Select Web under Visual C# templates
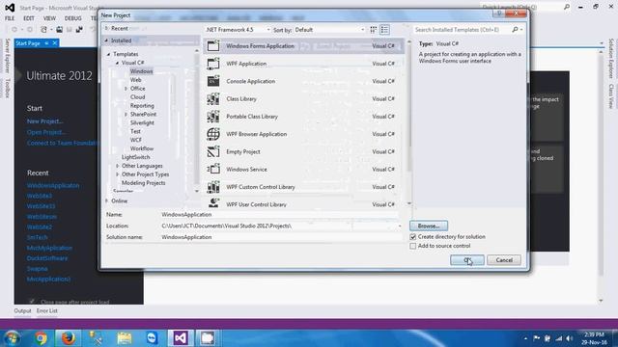Image resolution: width=618 pixels, height=347 pixels. coord(135,80)
